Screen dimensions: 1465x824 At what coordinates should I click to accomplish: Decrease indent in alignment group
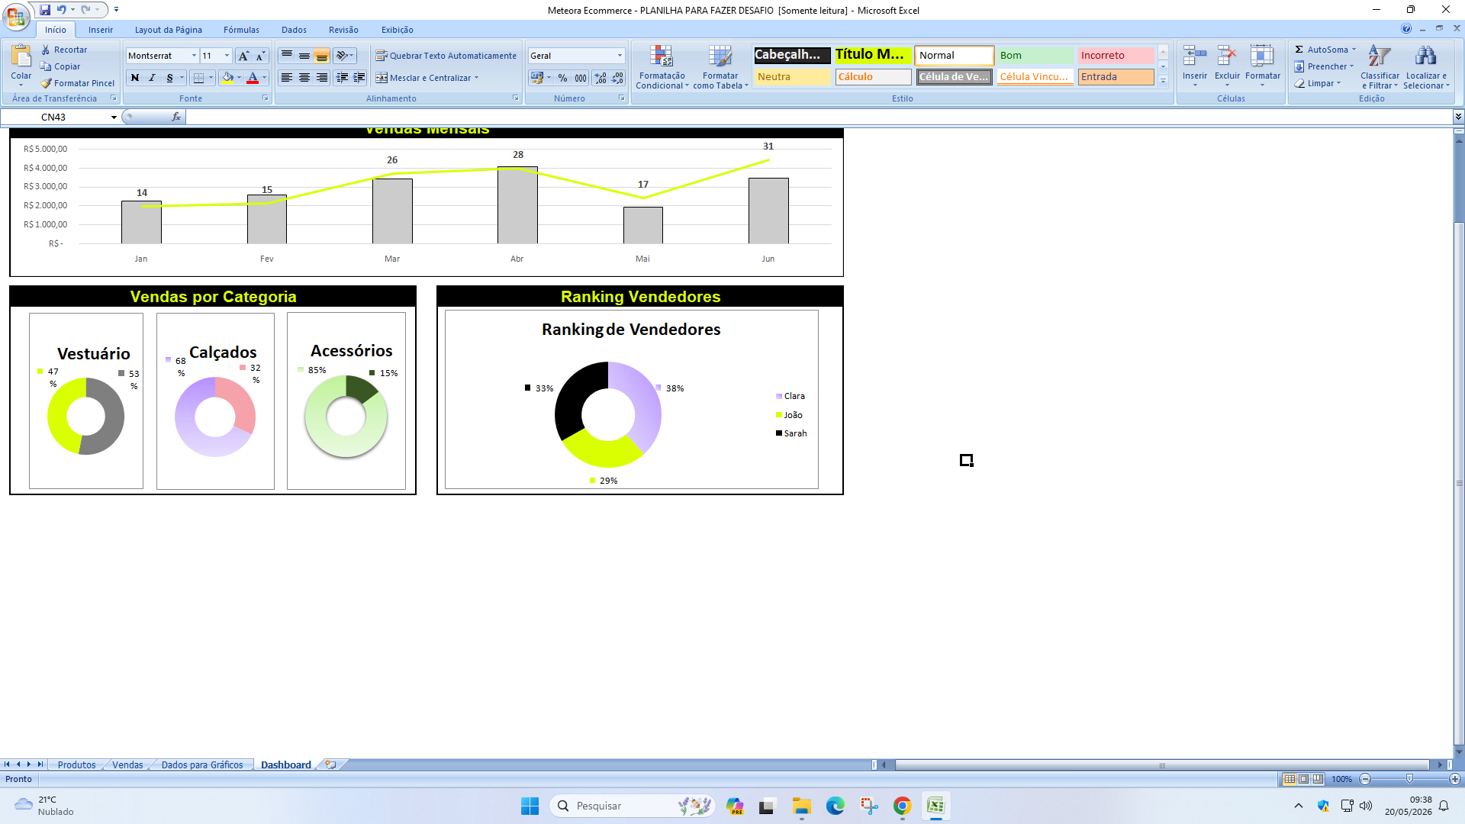342,78
